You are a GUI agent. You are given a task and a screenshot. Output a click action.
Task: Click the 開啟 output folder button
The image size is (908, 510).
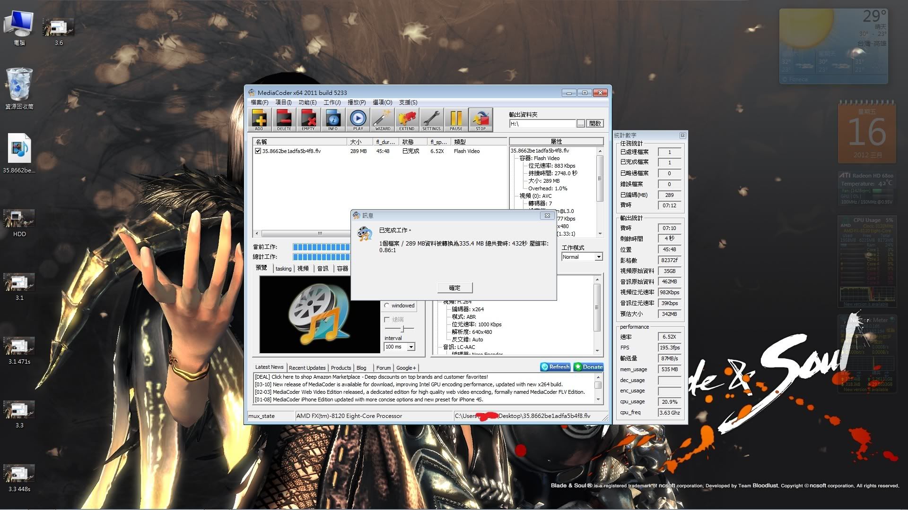pos(595,124)
